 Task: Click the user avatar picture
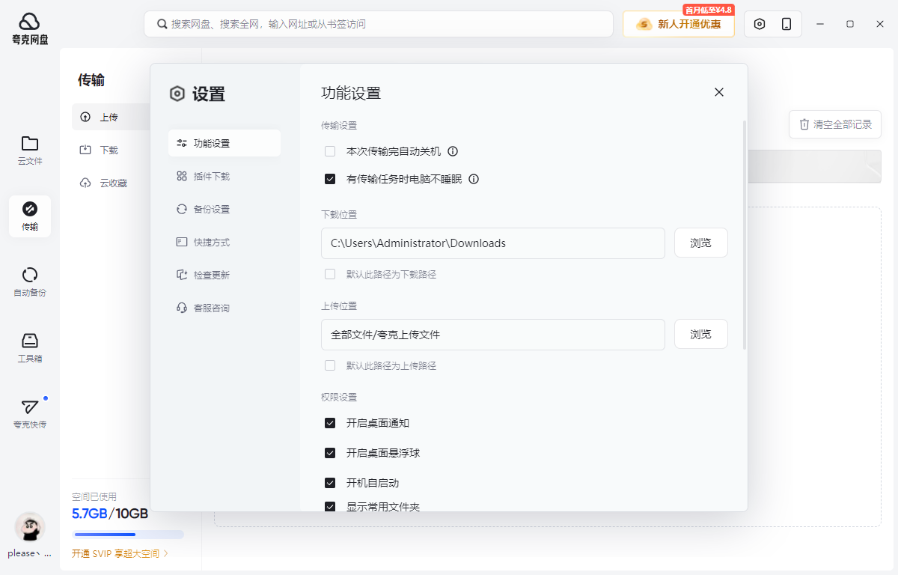(x=30, y=527)
